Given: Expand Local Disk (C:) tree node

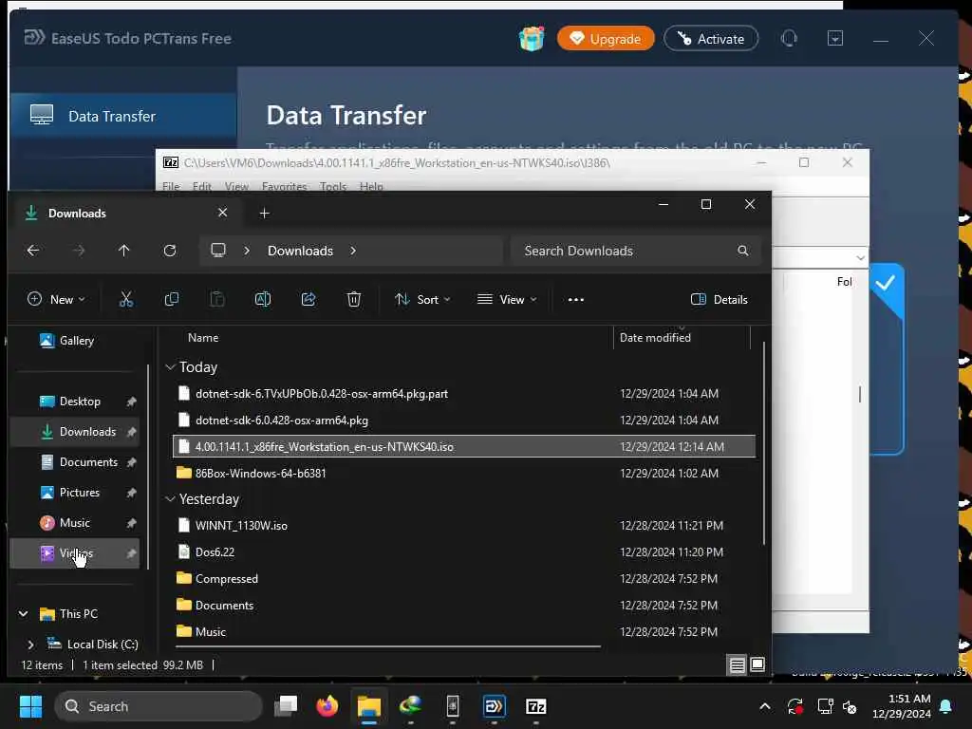Looking at the screenshot, I should click(30, 645).
